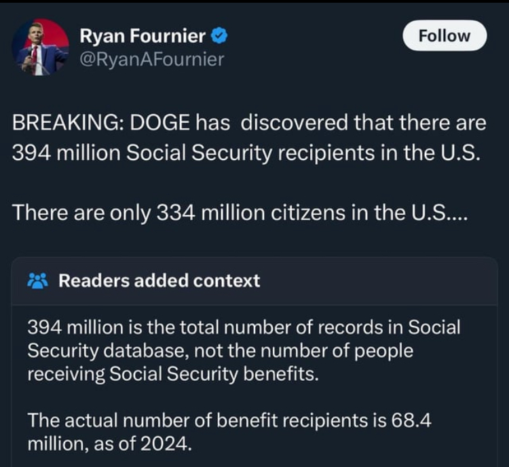This screenshot has width=509, height=467.
Task: Click the 'Security database, not the number' line
Action: [220, 351]
